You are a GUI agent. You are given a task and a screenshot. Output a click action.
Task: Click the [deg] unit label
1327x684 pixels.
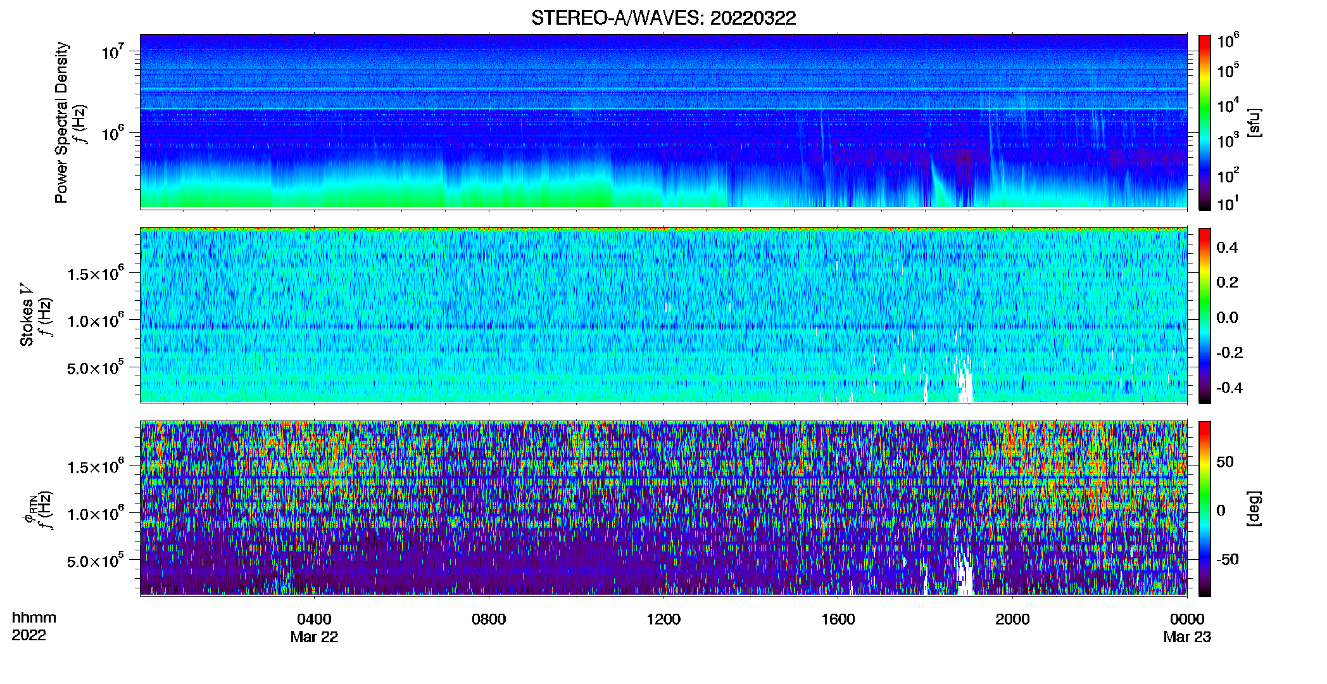point(1254,509)
